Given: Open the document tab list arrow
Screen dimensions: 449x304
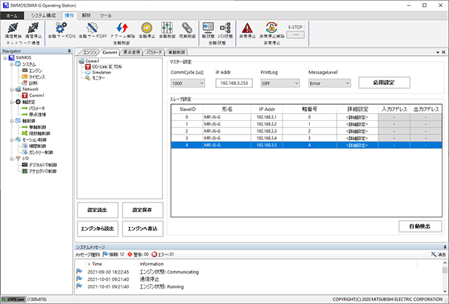Looking at the screenshot, I should 438,52.
